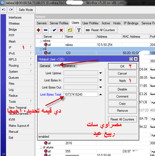Click user icon in 2016 row

pyautogui.click(x=46, y=143)
